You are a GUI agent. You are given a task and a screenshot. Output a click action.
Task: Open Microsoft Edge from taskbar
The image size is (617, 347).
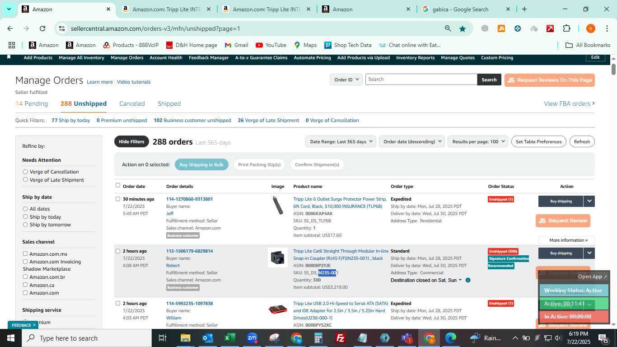point(451,338)
